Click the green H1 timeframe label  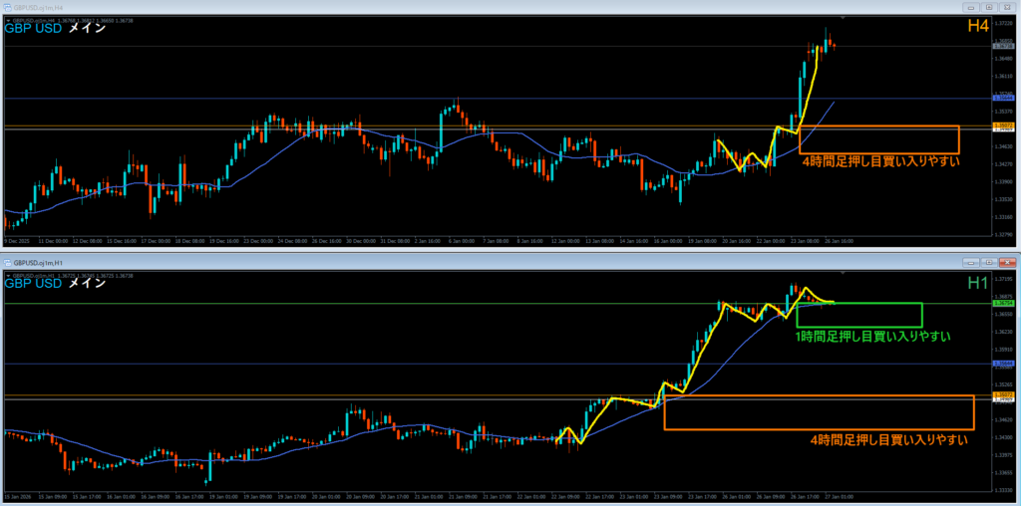tap(979, 284)
